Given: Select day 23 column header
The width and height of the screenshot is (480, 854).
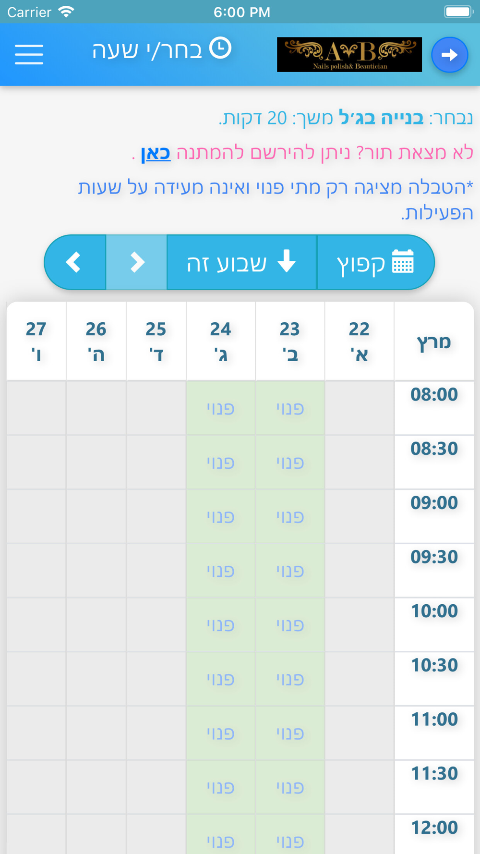Looking at the screenshot, I should coord(290,341).
